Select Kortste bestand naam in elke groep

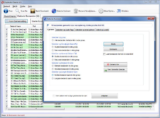pyautogui.click(x=53, y=75)
